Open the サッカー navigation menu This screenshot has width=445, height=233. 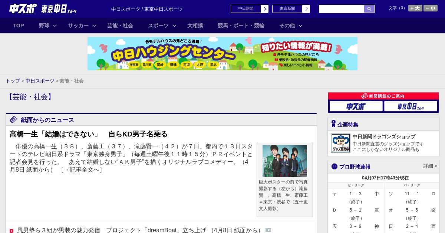pos(78,26)
